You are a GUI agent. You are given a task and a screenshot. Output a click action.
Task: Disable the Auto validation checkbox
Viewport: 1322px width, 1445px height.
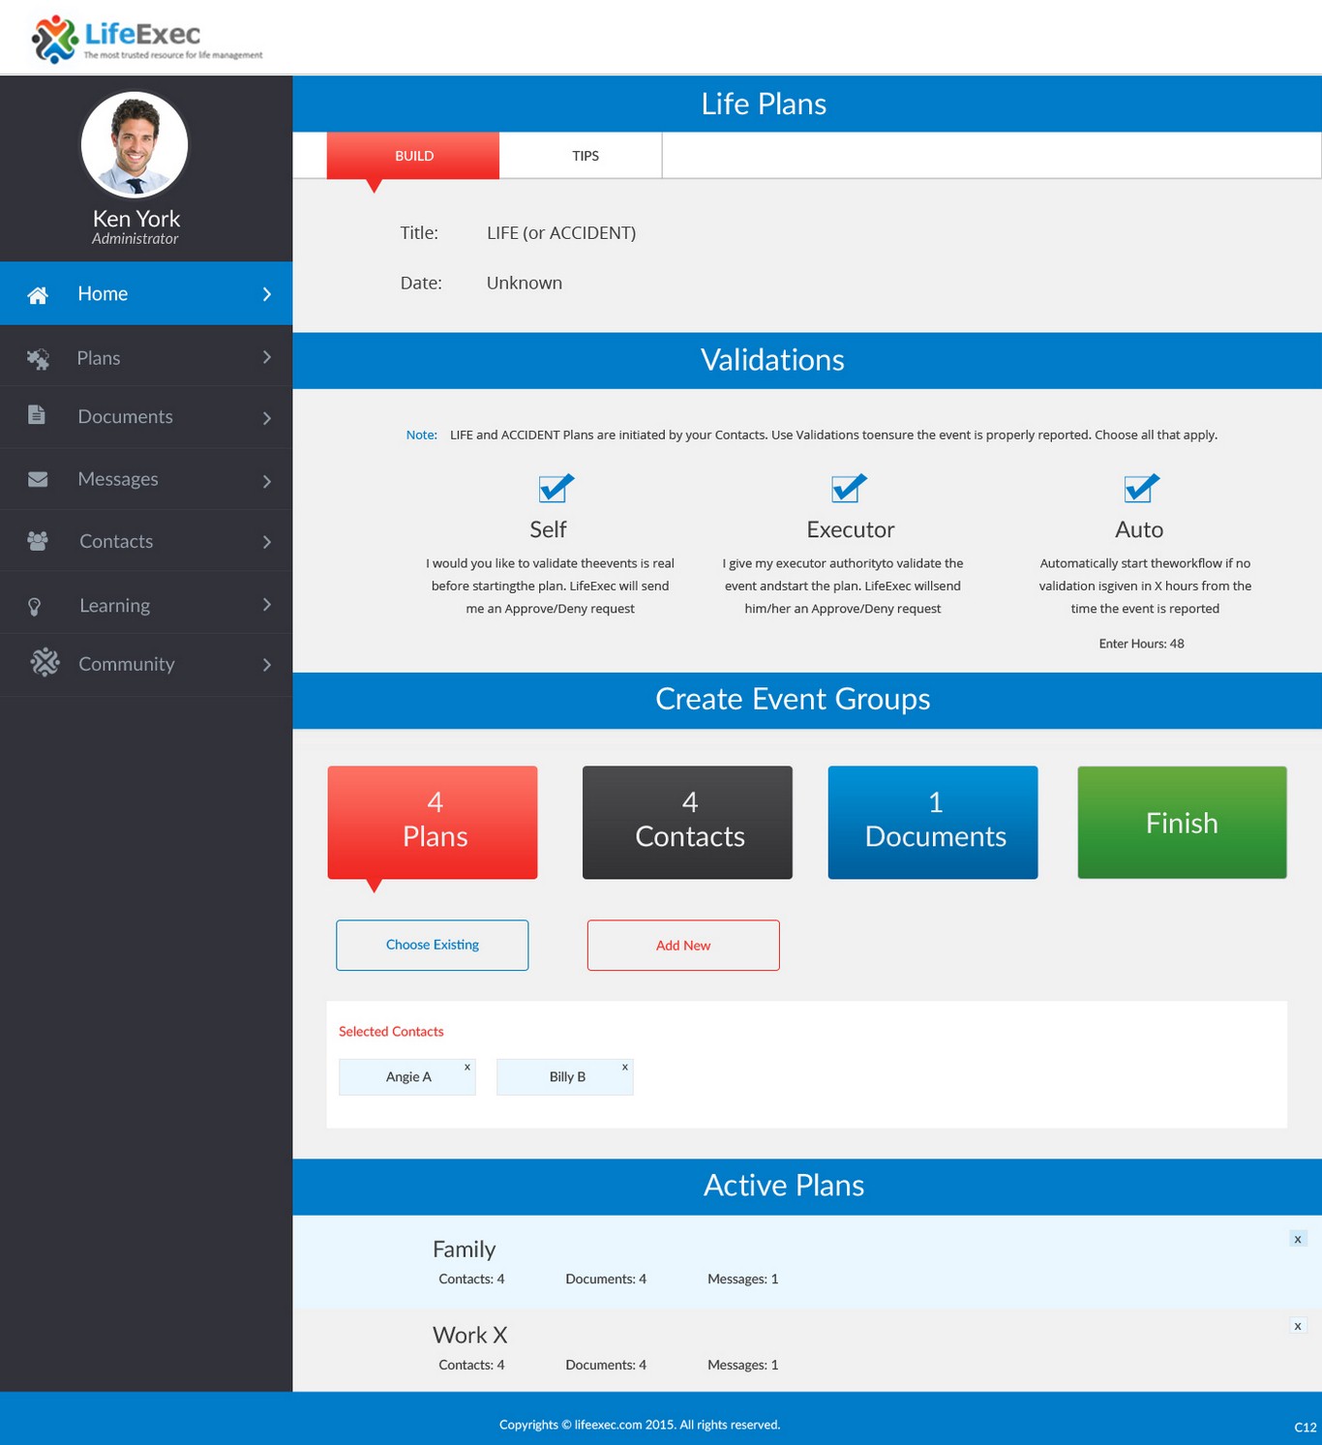point(1140,489)
